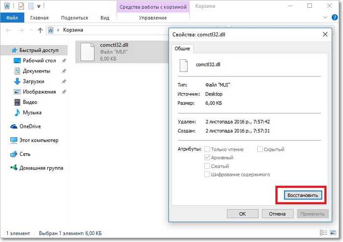This screenshot has width=343, height=242.
Task: Toggle the Архивный checkbox
Action: [x=207, y=157]
